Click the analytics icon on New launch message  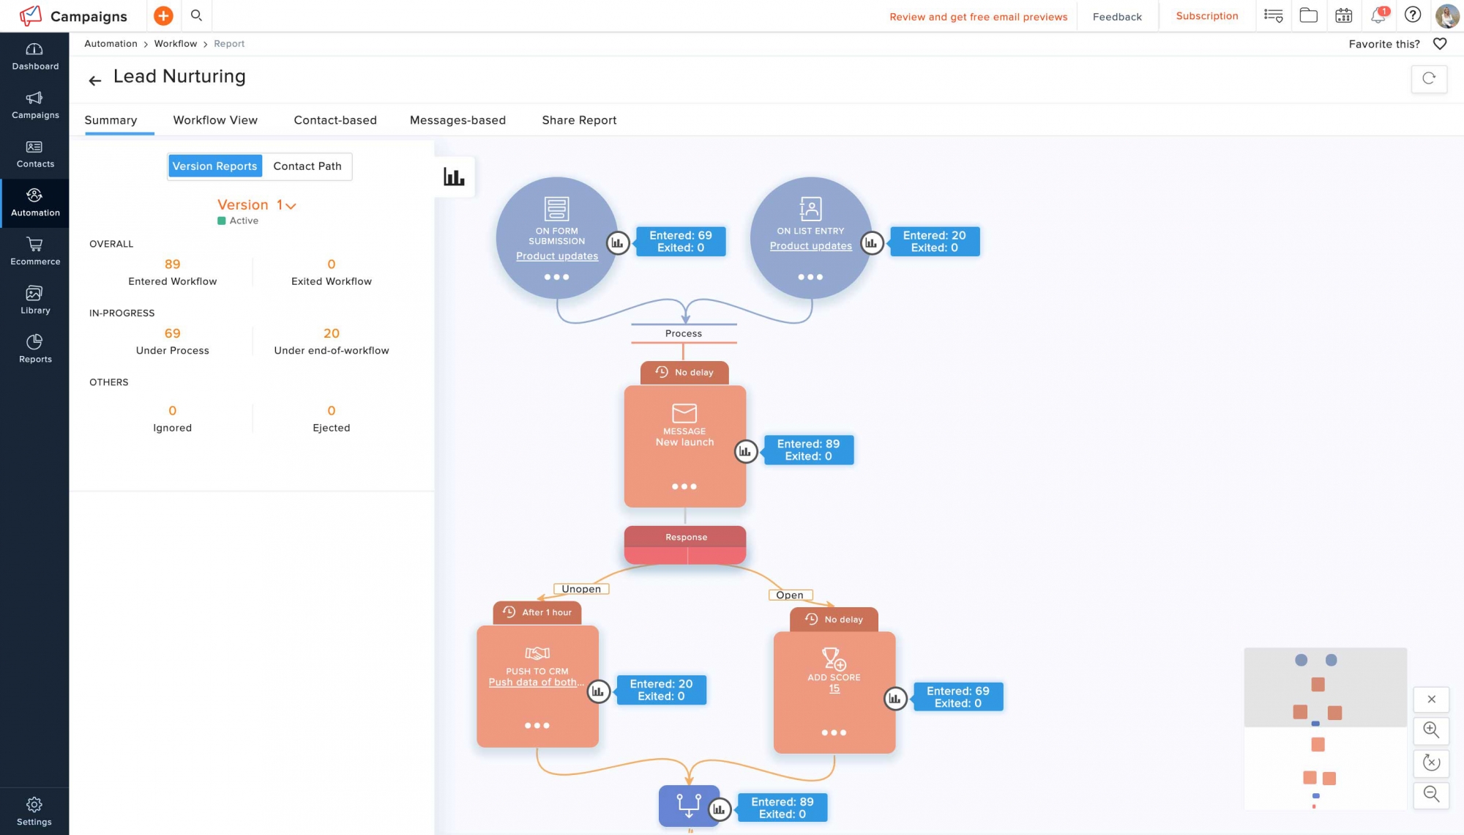pyautogui.click(x=745, y=450)
